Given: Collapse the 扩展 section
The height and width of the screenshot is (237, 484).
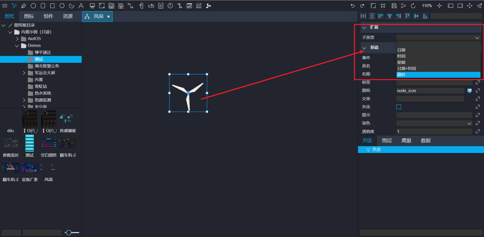Looking at the screenshot, I should coord(364,27).
